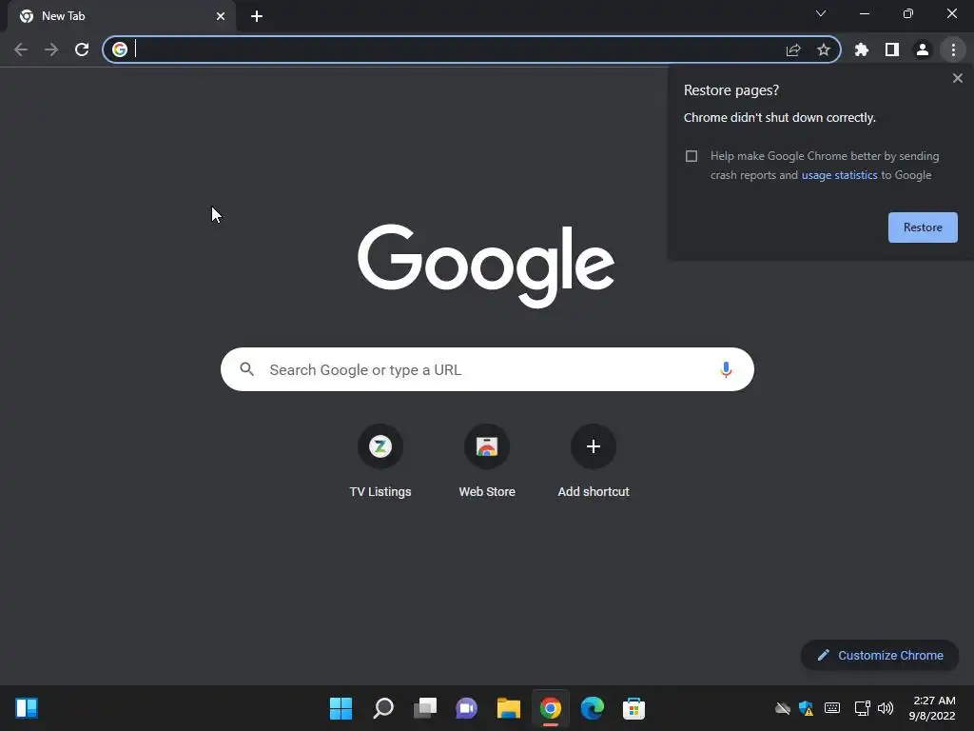Image resolution: width=974 pixels, height=731 pixels.
Task: Open Chrome three-dot menu
Action: [x=953, y=49]
